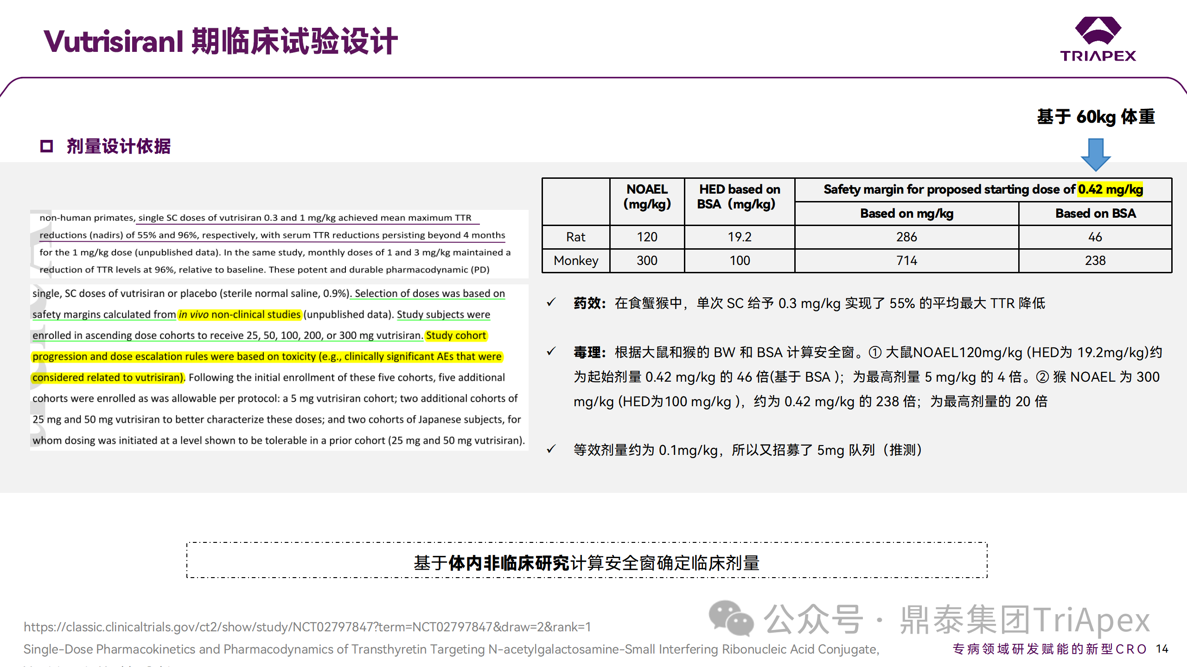Viewport: 1187px width, 667px height.
Task: Click the Single-Dose Pharmacokinetics reference text
Action: [451, 649]
